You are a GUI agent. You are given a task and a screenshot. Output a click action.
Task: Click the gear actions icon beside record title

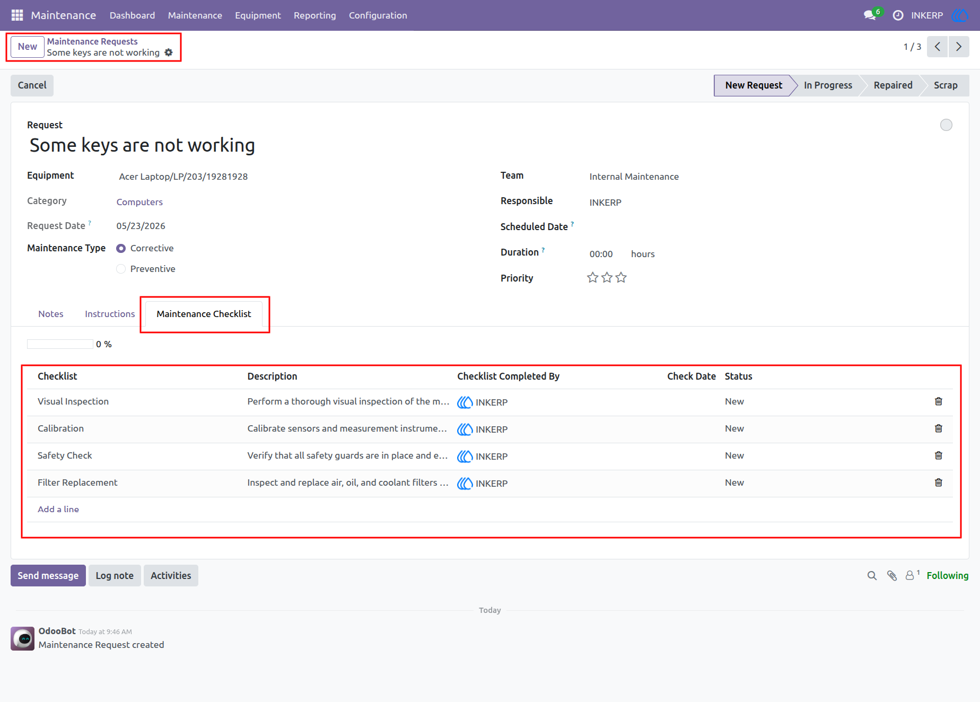pos(169,52)
